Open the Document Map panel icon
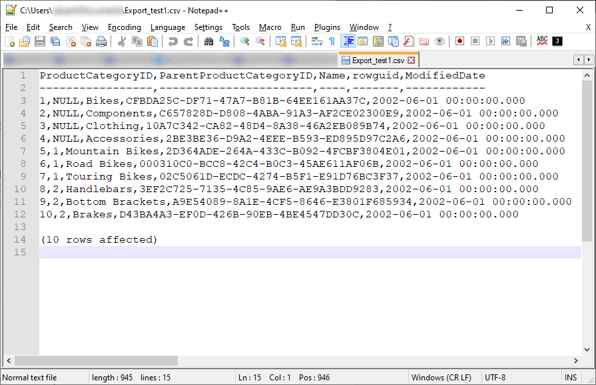 (380, 41)
